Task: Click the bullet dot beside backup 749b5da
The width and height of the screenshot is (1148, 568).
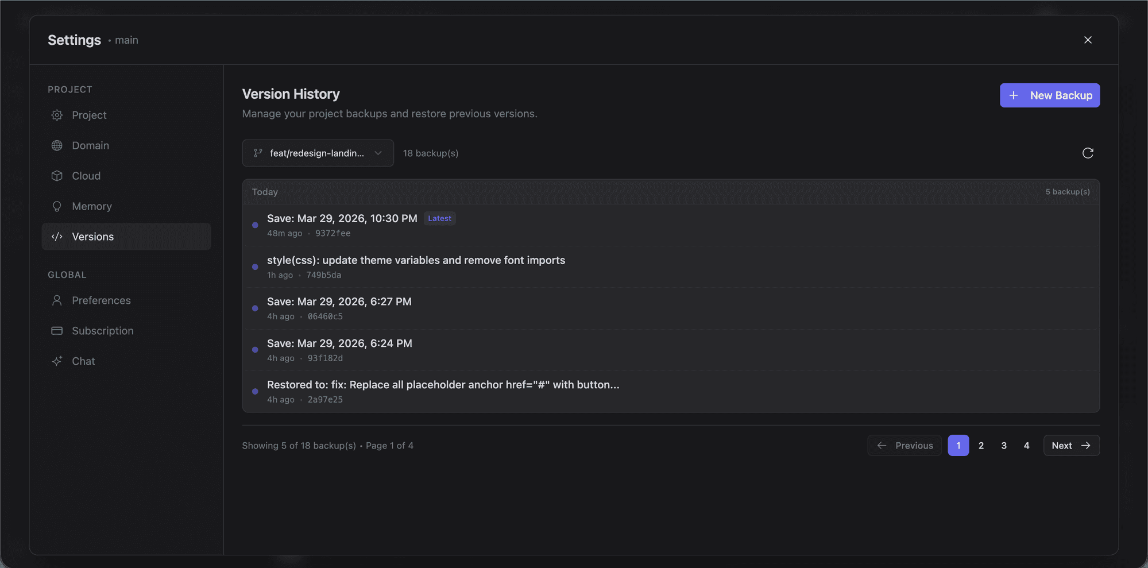Action: 255,267
